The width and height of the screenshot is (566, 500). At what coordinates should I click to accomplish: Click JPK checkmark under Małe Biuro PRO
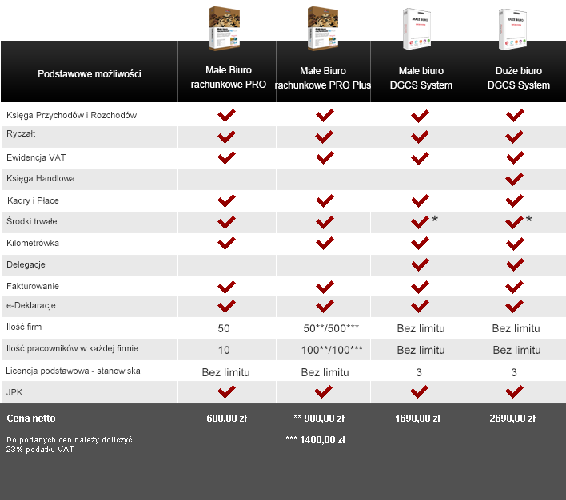tap(227, 392)
